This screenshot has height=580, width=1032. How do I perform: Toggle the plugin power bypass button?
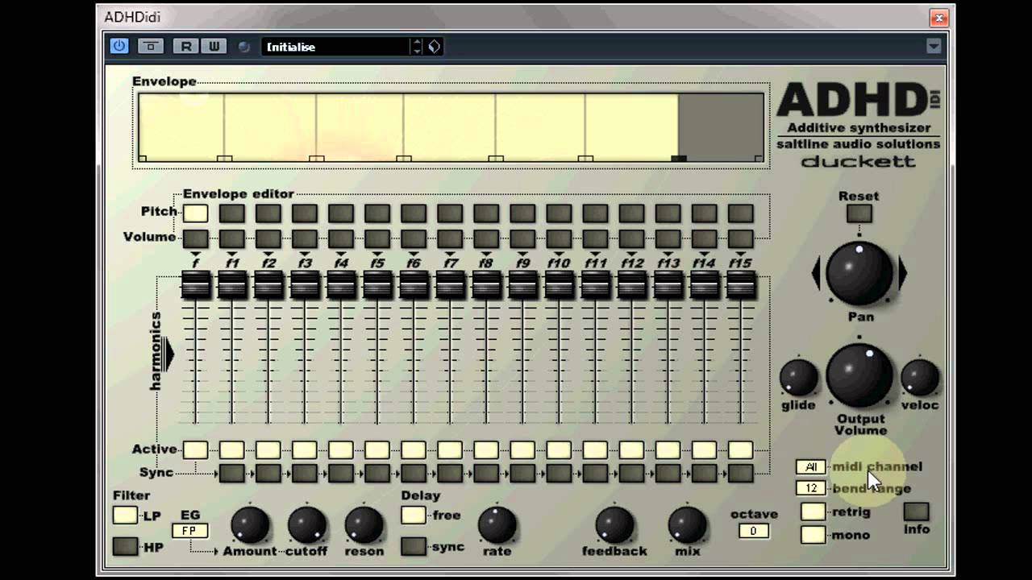[119, 46]
